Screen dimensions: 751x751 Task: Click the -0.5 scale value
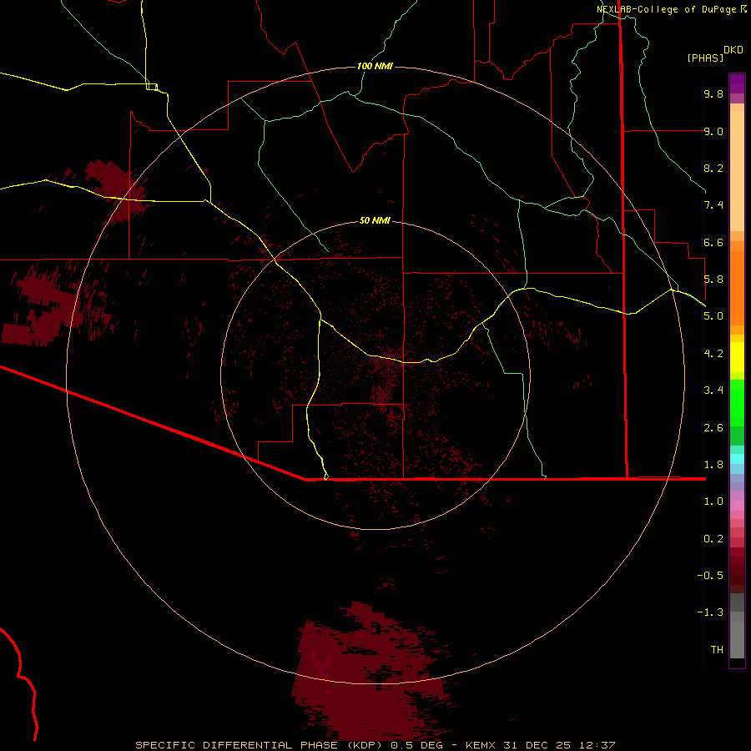710,576
